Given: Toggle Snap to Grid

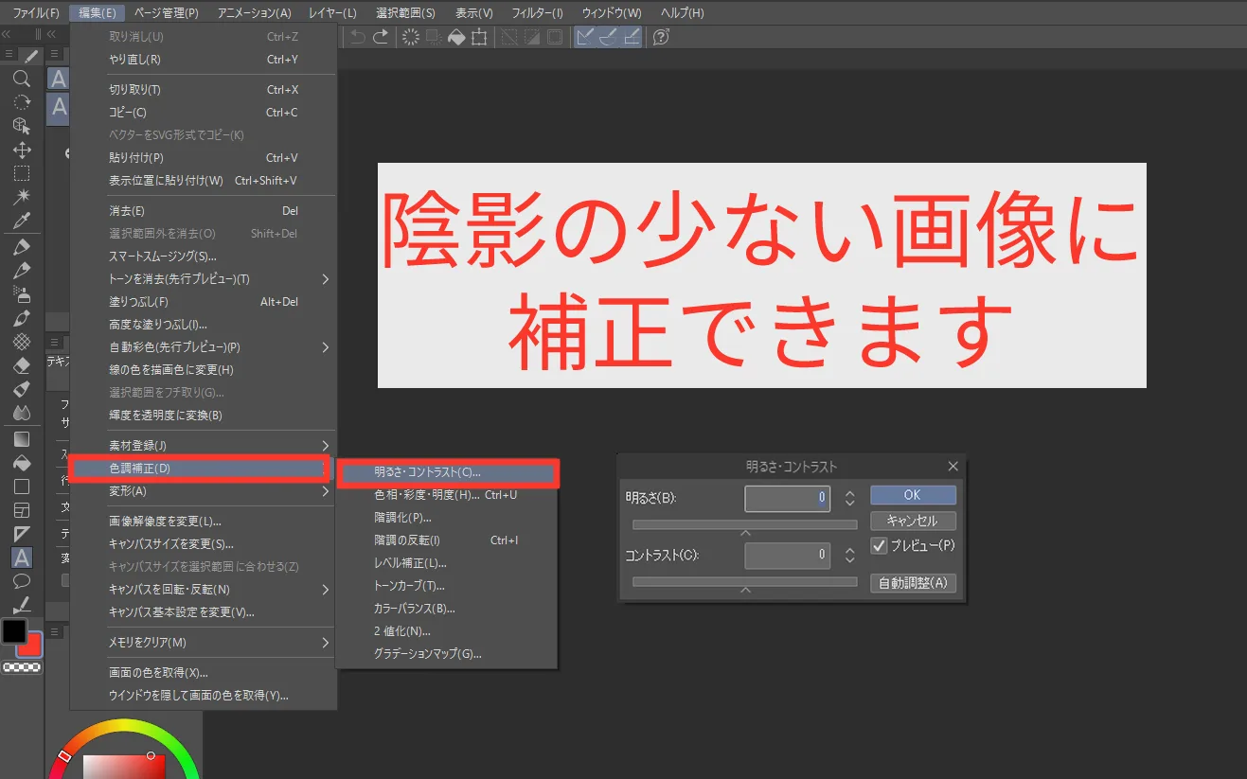Looking at the screenshot, I should 632,37.
